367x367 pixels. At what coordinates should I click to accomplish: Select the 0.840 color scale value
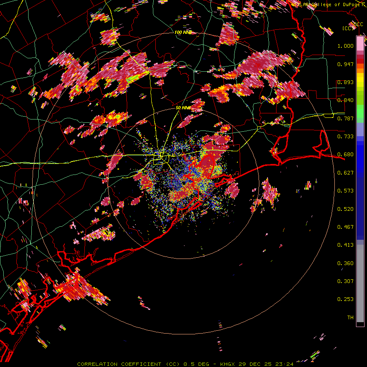[345, 100]
